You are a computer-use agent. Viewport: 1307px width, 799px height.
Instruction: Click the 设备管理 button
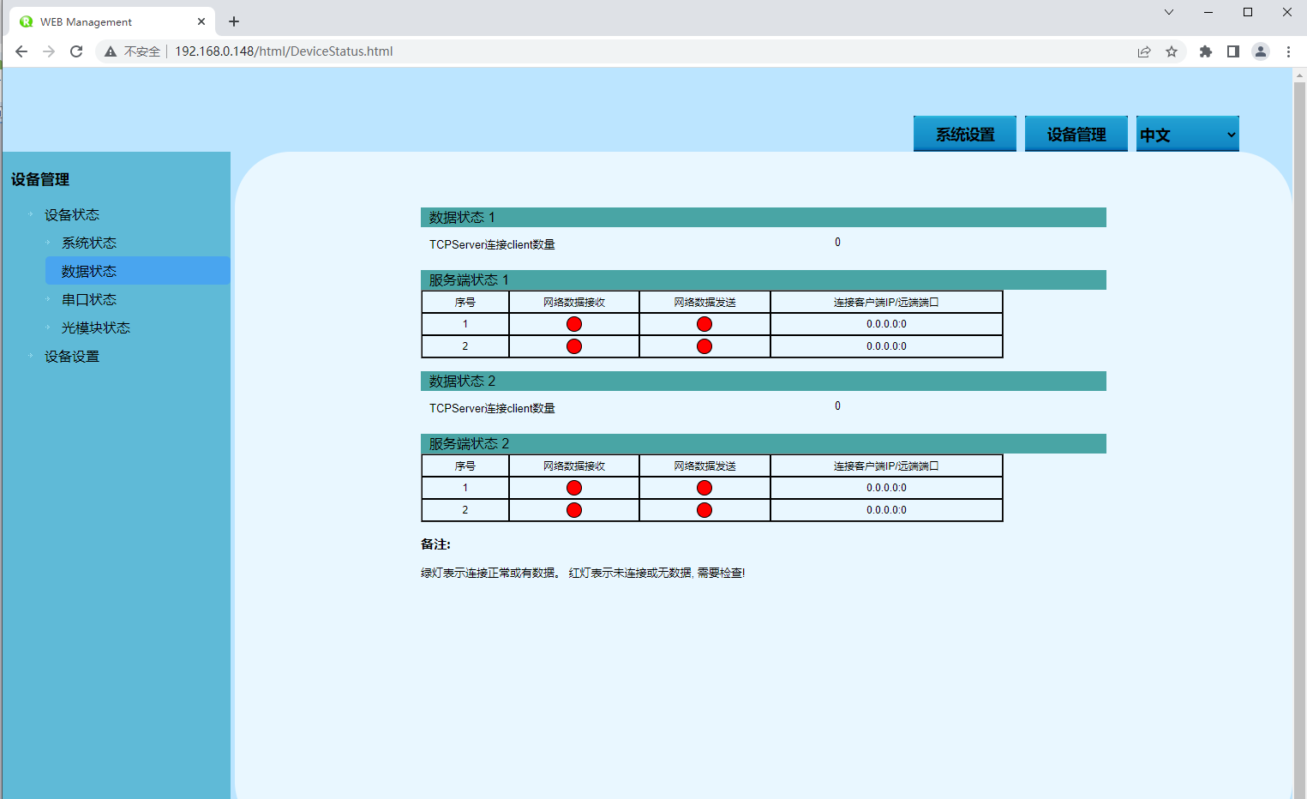(1076, 135)
